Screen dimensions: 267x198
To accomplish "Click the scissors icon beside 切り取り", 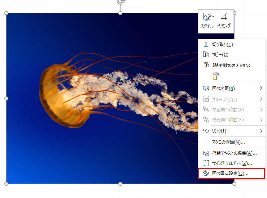I will pos(206,45).
